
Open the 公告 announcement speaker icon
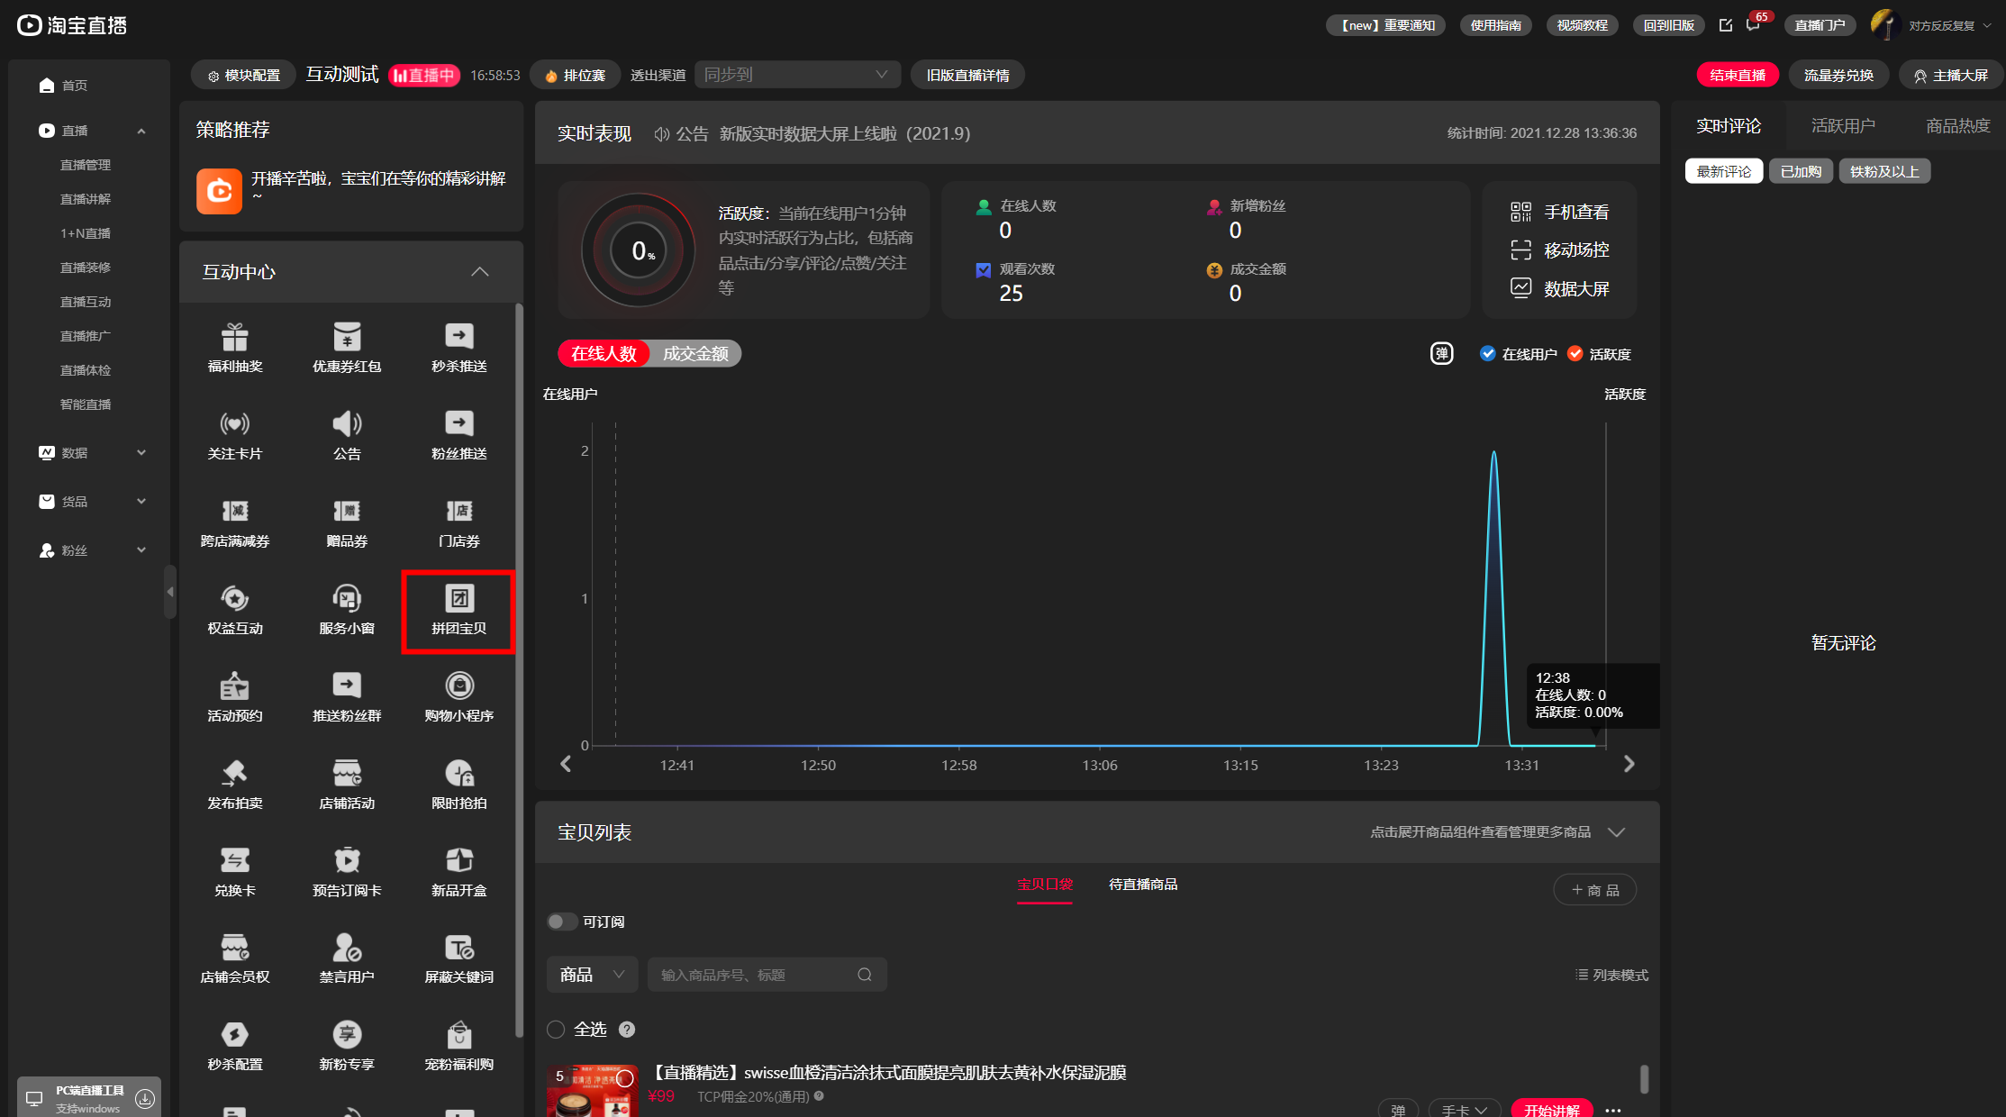tap(347, 424)
